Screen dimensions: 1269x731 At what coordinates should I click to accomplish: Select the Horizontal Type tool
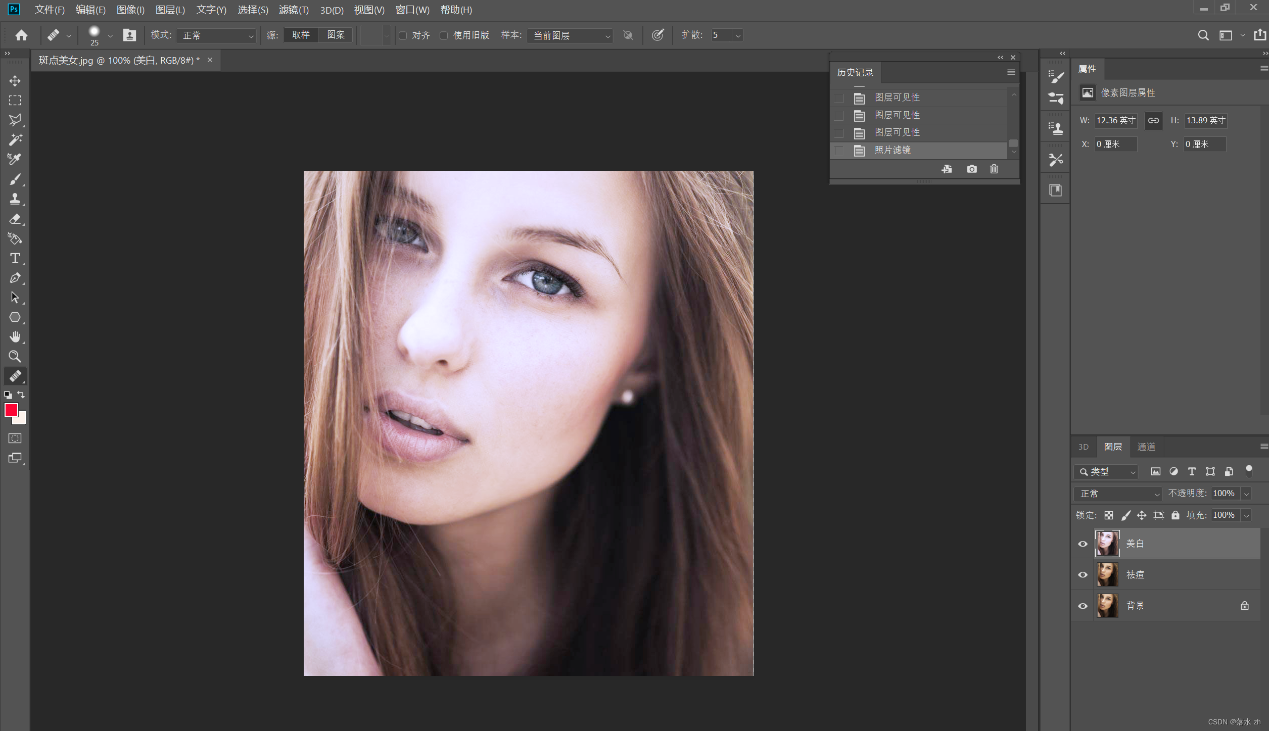pyautogui.click(x=15, y=258)
